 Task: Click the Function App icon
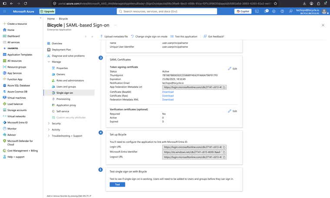(x=4, y=79)
